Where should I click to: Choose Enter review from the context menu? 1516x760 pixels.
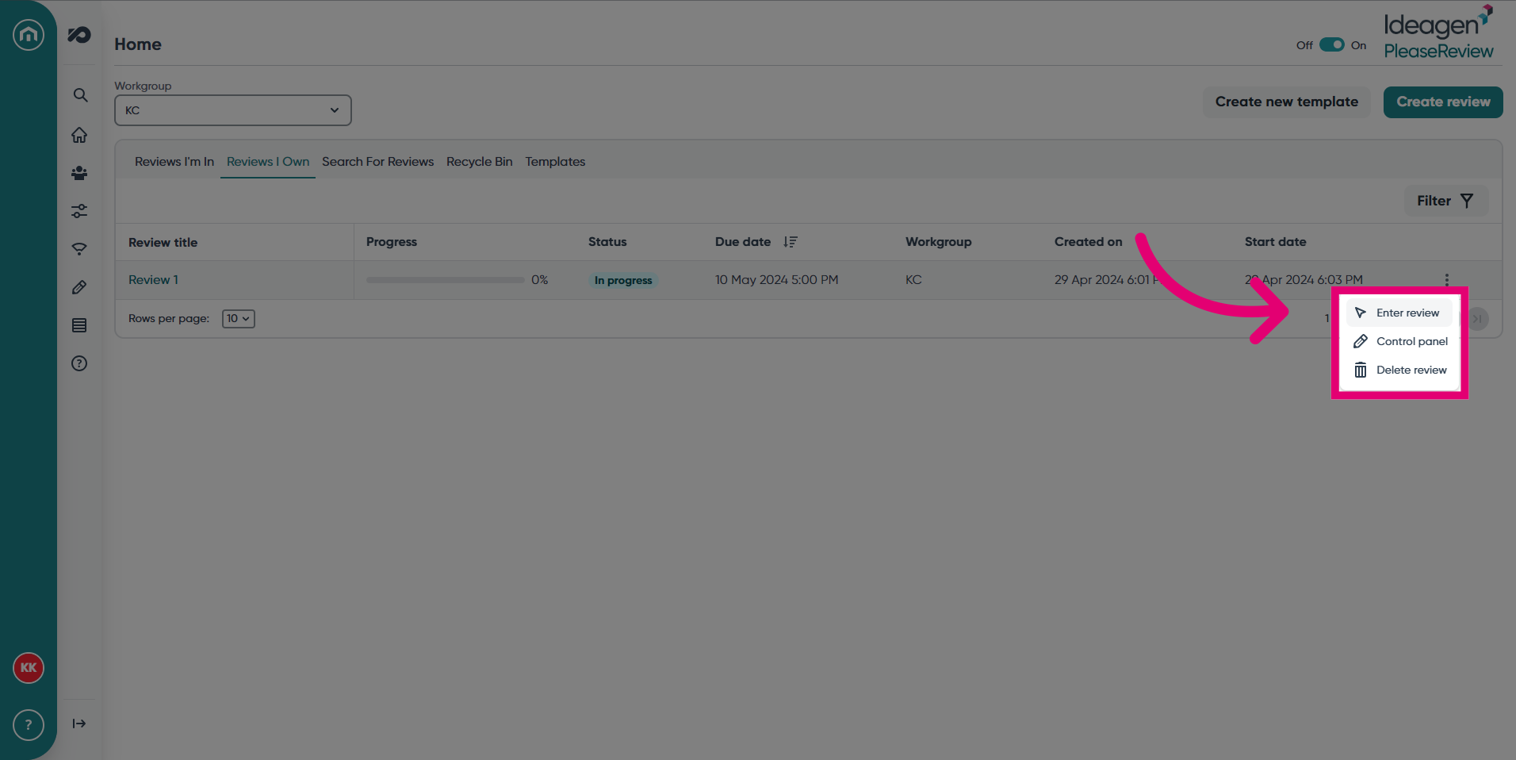1399,313
